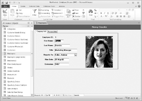Image resolution: width=142 pixels, height=101 pixels.
Task: Activate the Format Painter tool
Action: (23, 16)
